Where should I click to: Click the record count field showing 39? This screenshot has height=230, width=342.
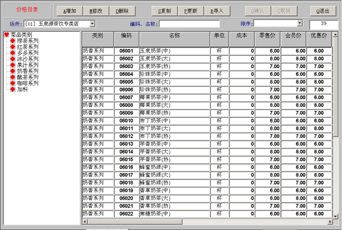pos(324,24)
